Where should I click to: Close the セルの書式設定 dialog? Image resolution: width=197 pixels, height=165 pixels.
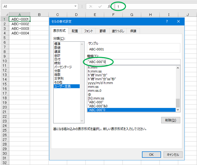(x=178, y=21)
